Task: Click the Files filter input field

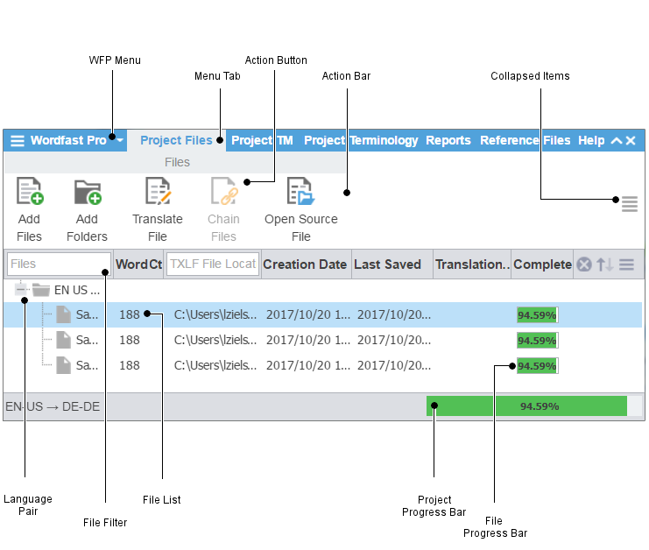Action: pos(59,264)
